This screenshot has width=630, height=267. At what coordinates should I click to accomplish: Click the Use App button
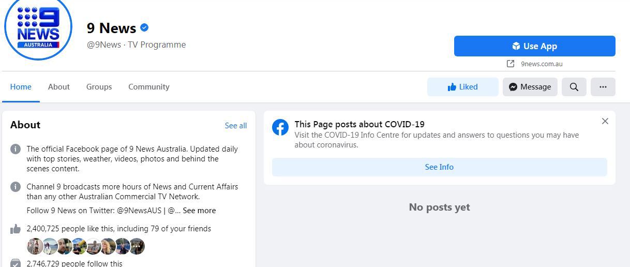(535, 46)
